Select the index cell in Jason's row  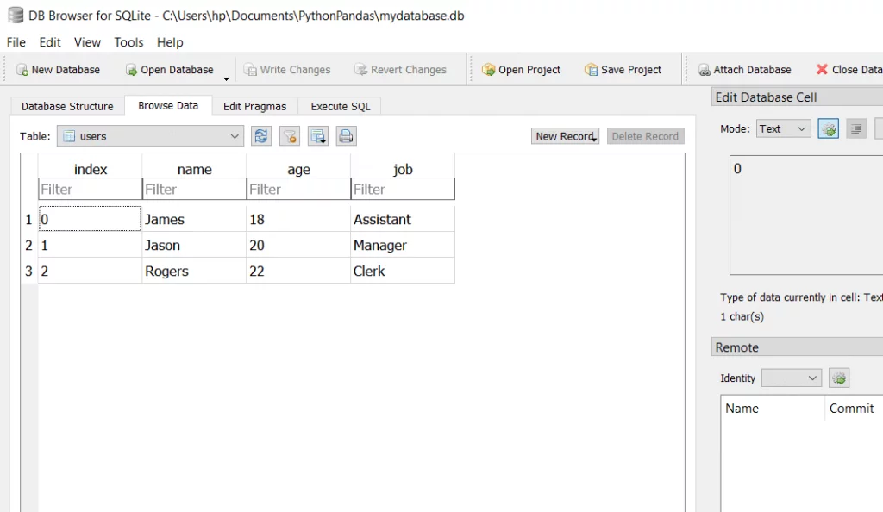pyautogui.click(x=90, y=245)
